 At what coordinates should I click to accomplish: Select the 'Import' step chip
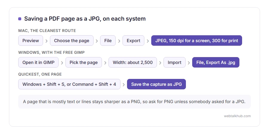[175, 62]
